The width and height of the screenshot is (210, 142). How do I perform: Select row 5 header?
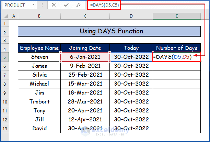[5, 57]
